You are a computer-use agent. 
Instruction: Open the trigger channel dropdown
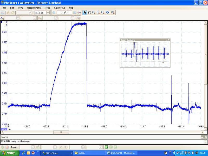[x=55, y=147]
